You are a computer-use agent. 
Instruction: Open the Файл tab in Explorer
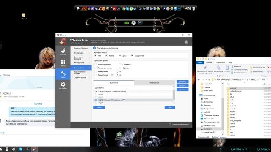[200, 62]
